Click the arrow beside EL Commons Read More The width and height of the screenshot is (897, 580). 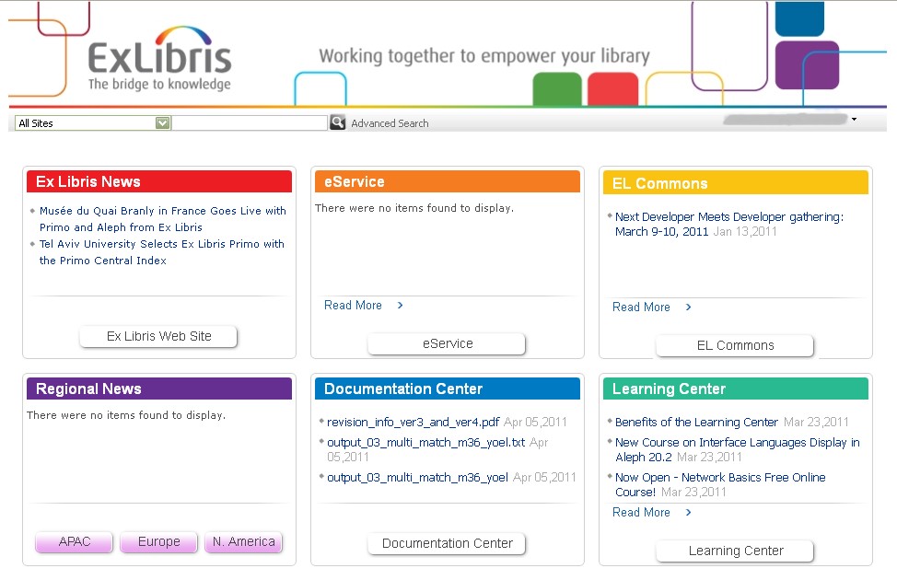688,307
